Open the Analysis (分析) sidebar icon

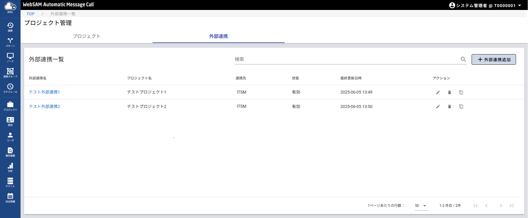10,167
